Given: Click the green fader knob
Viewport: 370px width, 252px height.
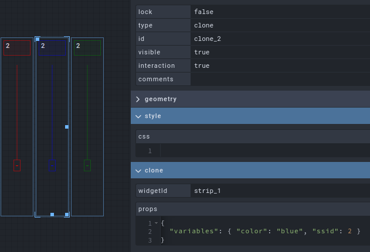Looking at the screenshot, I should (x=87, y=165).
